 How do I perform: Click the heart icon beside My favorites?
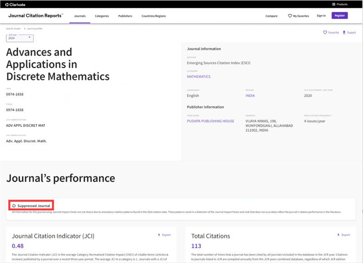[290, 16]
